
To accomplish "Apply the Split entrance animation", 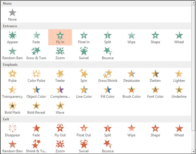I will coord(107,37).
